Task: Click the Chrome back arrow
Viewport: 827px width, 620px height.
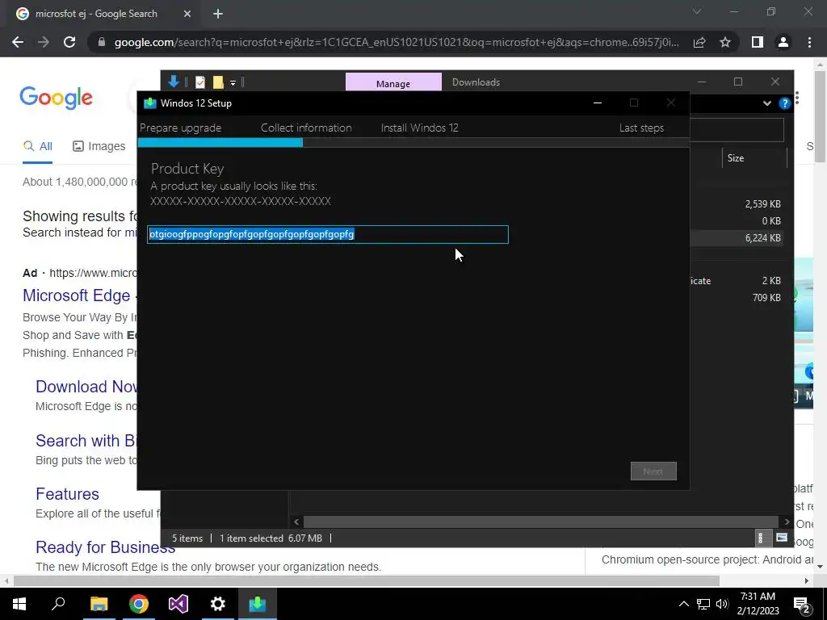Action: (18, 42)
